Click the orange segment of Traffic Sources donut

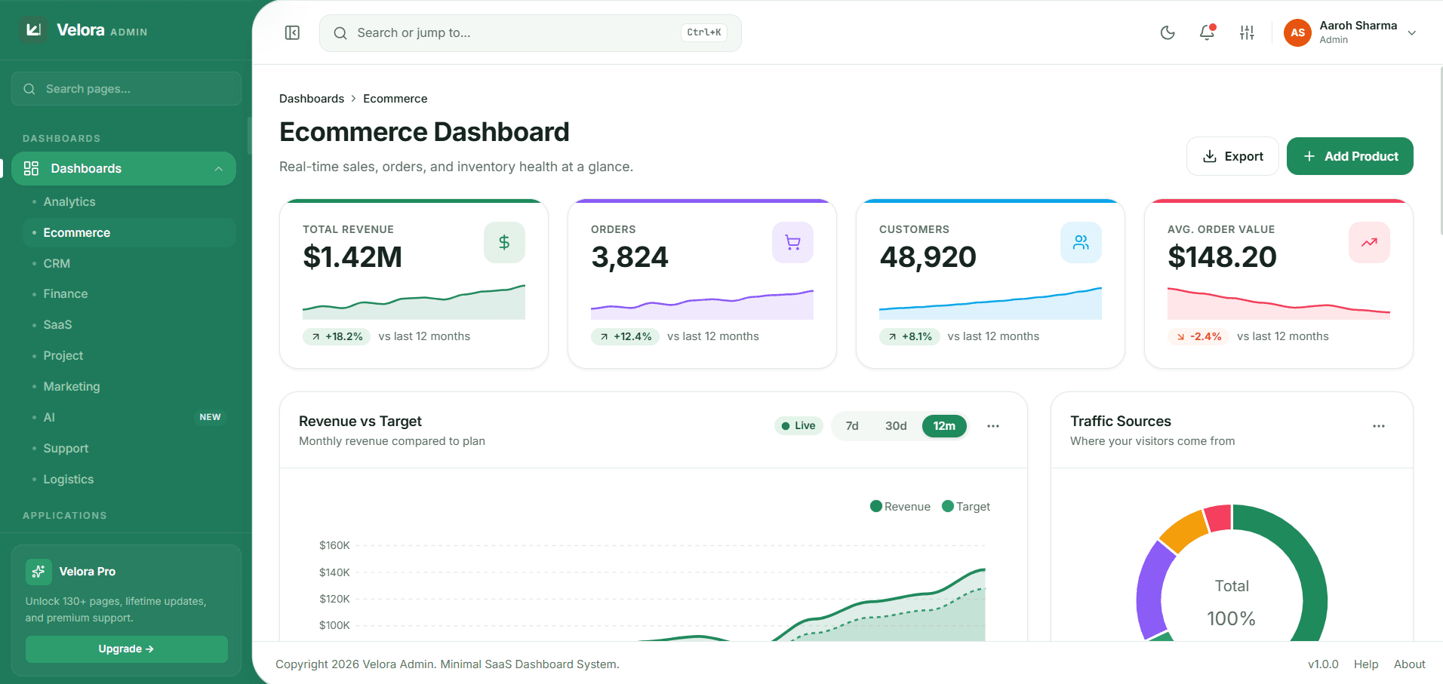click(x=1185, y=531)
